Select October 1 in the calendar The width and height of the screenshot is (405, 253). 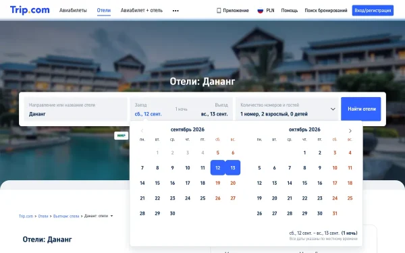click(x=304, y=152)
